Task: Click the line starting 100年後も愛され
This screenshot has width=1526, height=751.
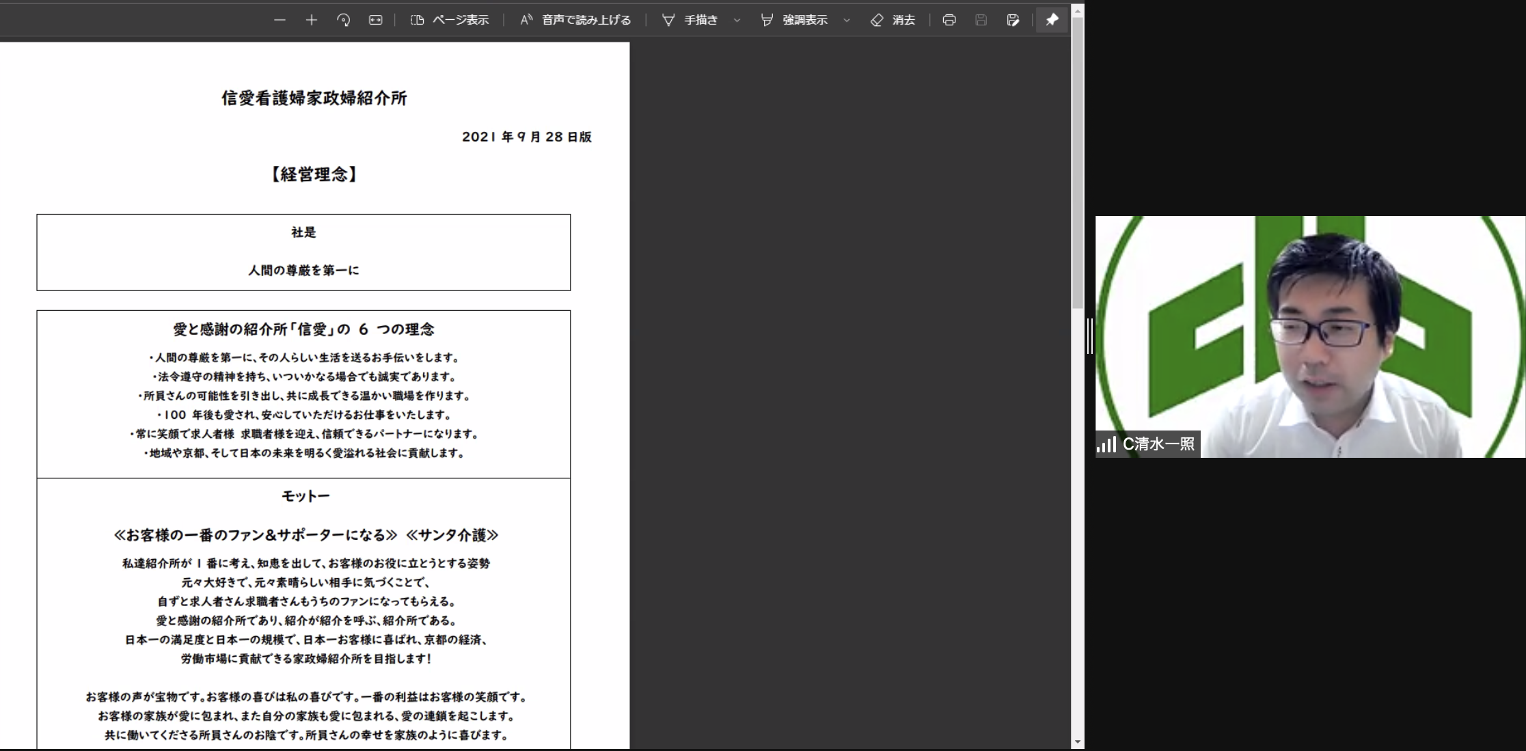Action: click(304, 415)
